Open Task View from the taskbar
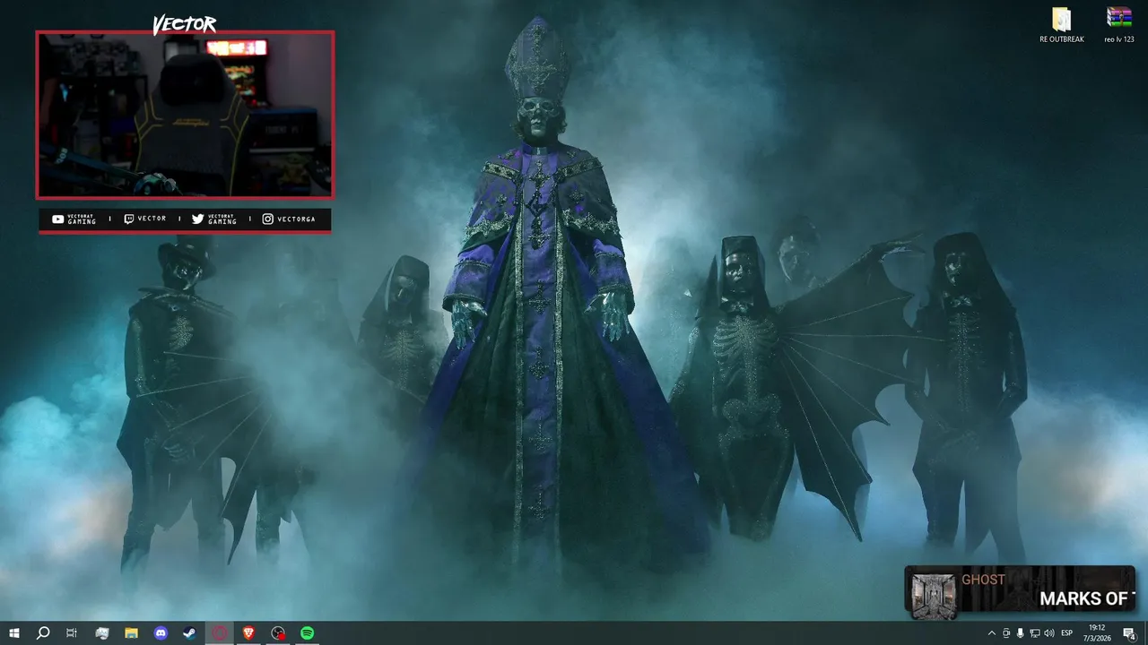The image size is (1148, 645). coord(72,633)
